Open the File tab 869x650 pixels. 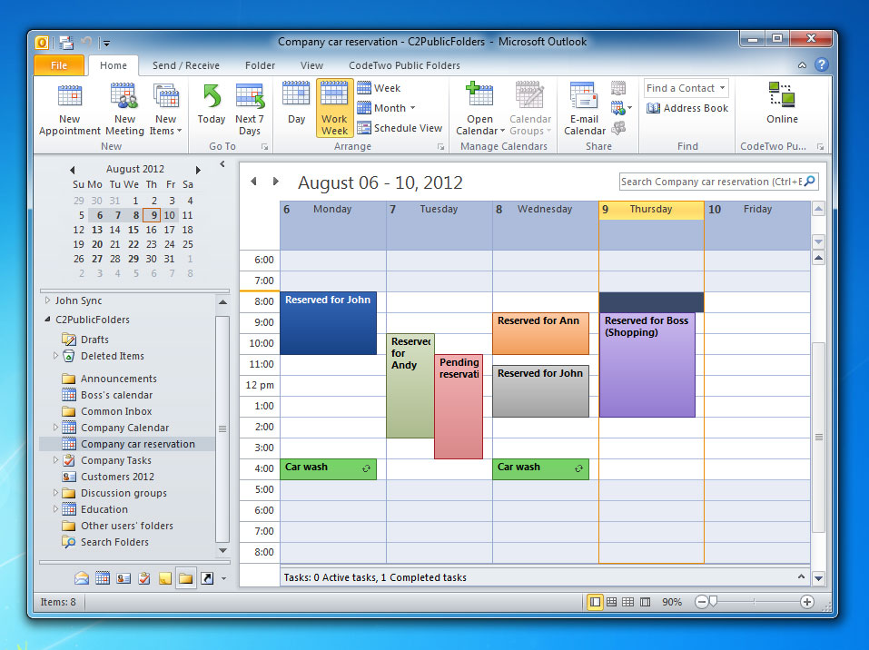pyautogui.click(x=59, y=65)
